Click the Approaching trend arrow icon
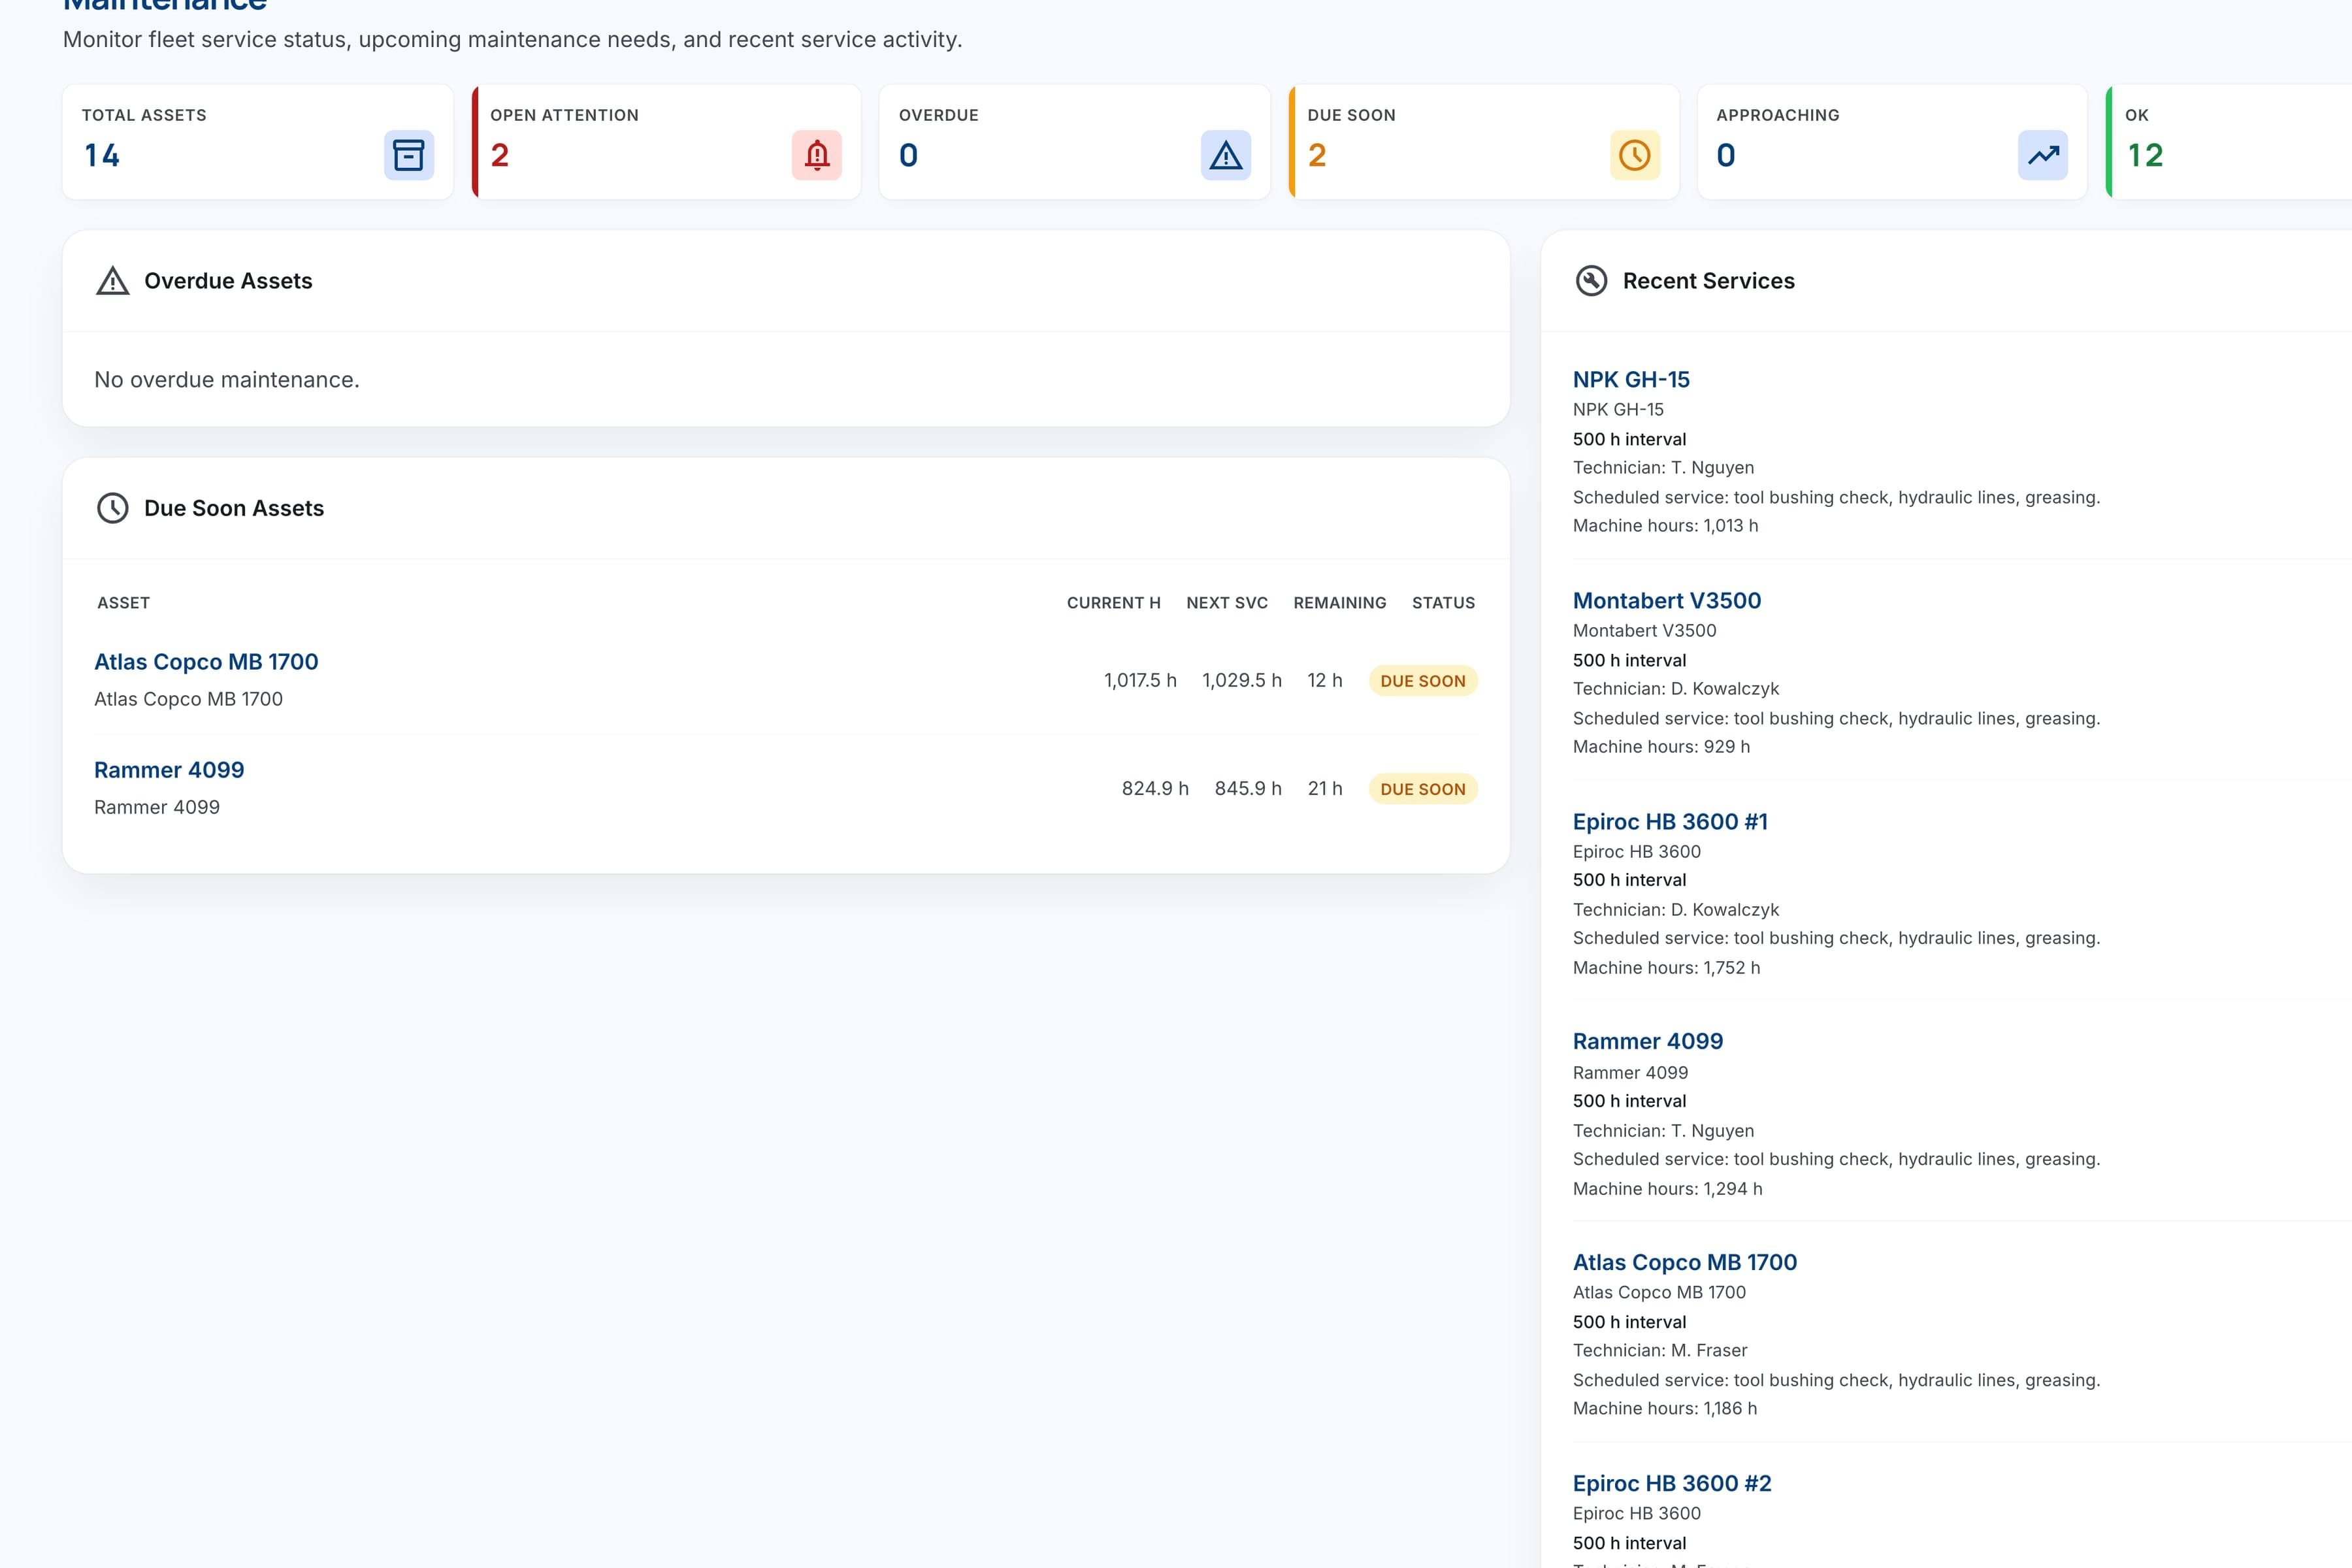Screen dimensions: 2352x1568 [x=2043, y=155]
